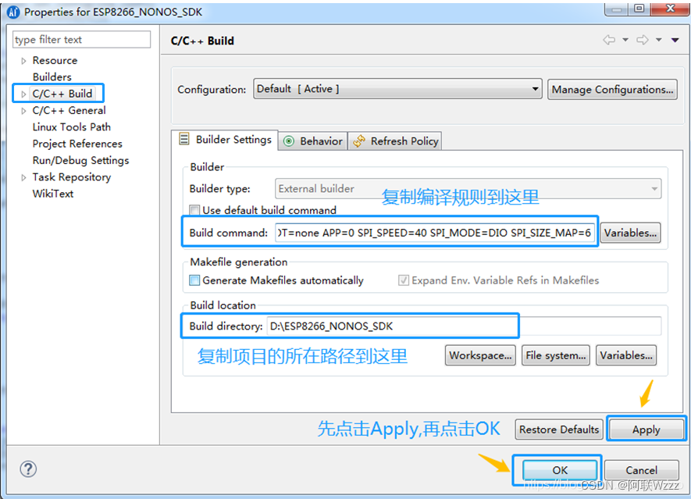
Task: Open the Configuration dropdown
Action: [397, 89]
